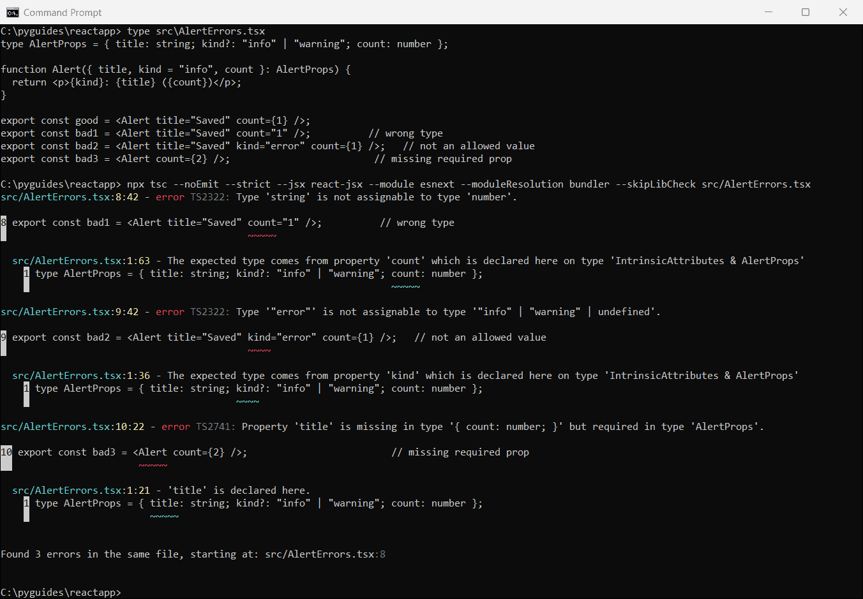Image resolution: width=863 pixels, height=599 pixels.
Task: Close the Command Prompt window
Action: point(843,12)
